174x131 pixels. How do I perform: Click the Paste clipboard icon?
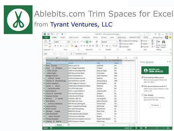tap(46, 42)
